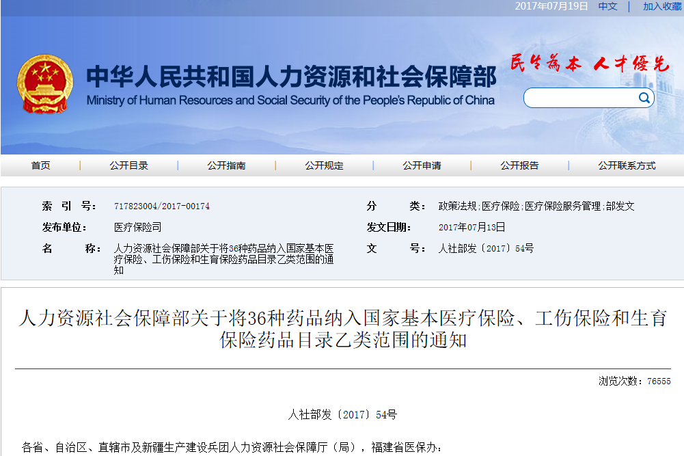Click the document number 人社部发〔2017〕54号 in info panel
The image size is (684, 456).
tap(486, 249)
